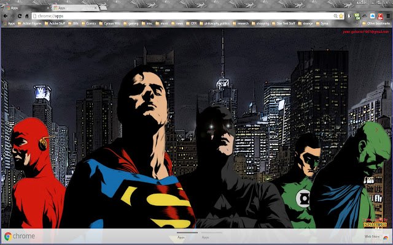393x245 pixels.
Task: Open the Web Store link text
Action: [x=372, y=236]
